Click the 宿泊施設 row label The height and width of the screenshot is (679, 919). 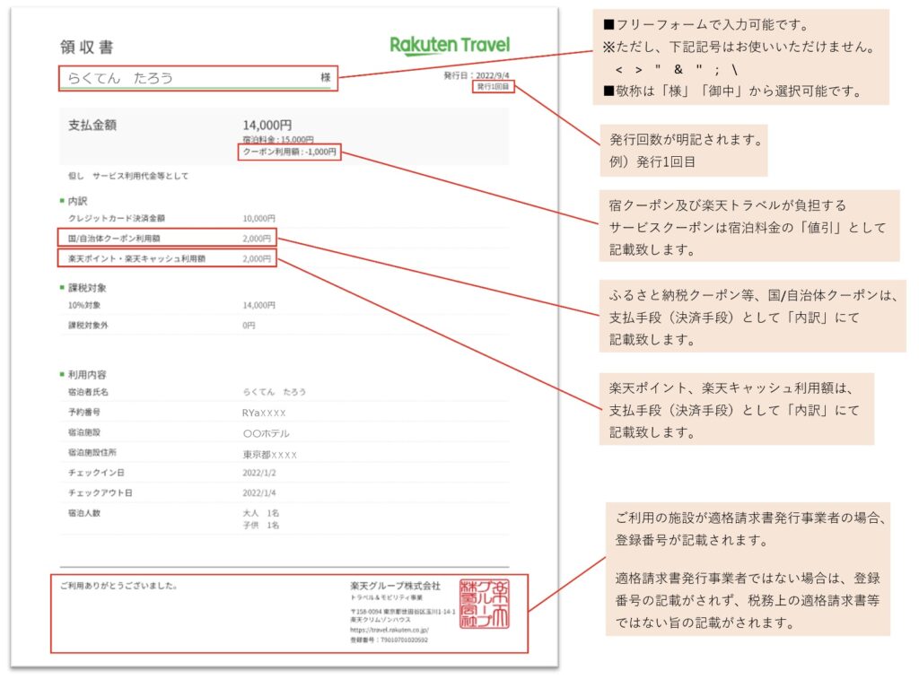pos(83,432)
